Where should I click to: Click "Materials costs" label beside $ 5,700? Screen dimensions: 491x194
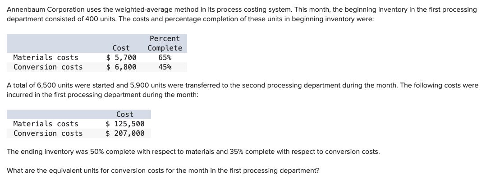tap(46, 57)
